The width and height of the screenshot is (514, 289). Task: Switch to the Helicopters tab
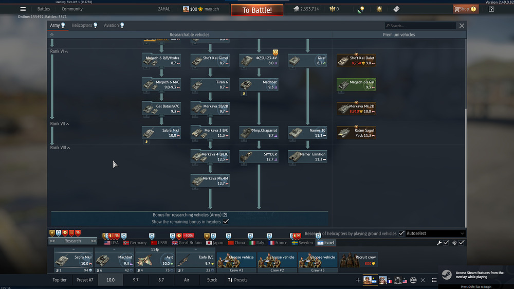84,25
